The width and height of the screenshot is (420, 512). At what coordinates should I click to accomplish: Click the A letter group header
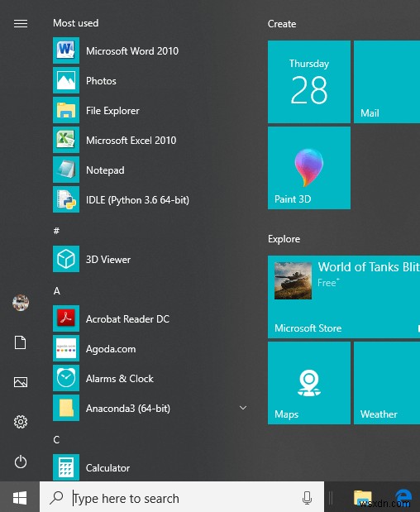pos(57,290)
